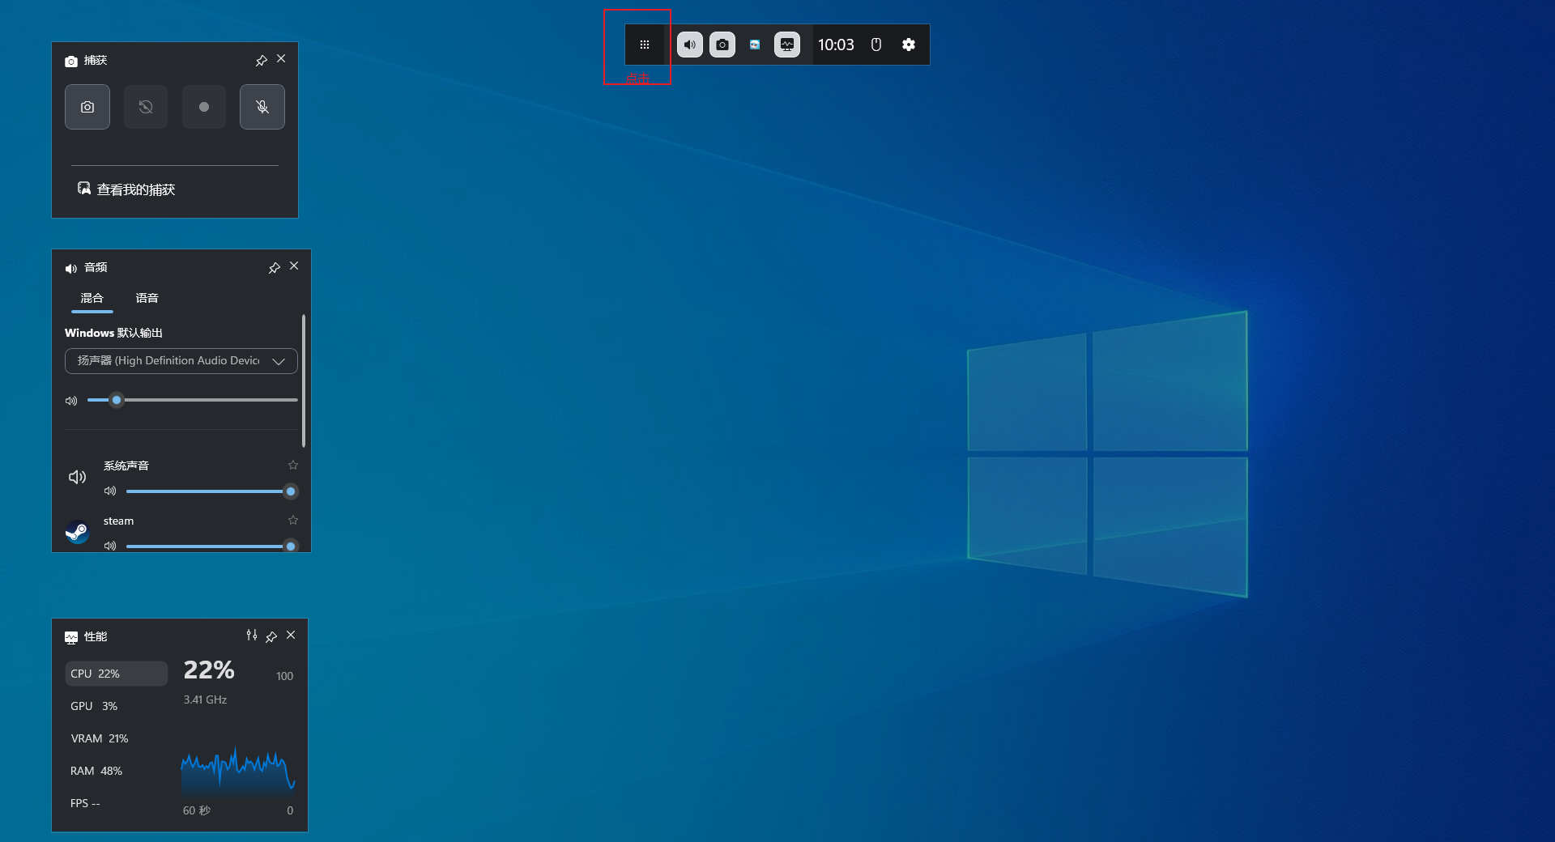Click the mouse click-through icon
Image resolution: width=1555 pixels, height=842 pixels.
[x=876, y=45]
